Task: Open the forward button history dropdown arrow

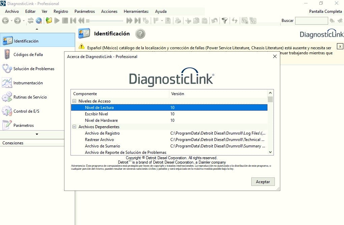Action: point(24,21)
